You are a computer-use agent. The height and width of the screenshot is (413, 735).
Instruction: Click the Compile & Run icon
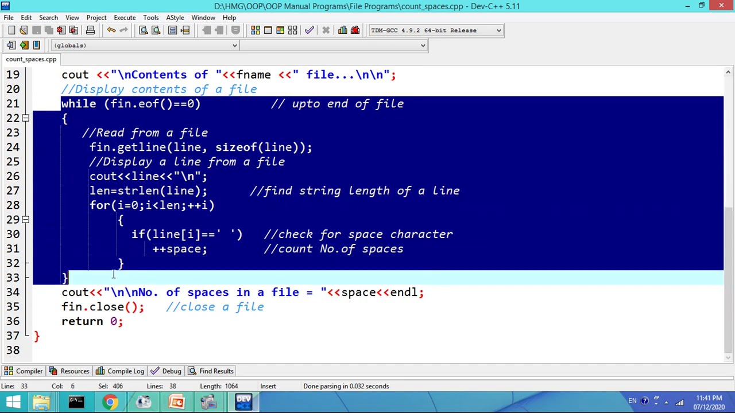(x=280, y=30)
